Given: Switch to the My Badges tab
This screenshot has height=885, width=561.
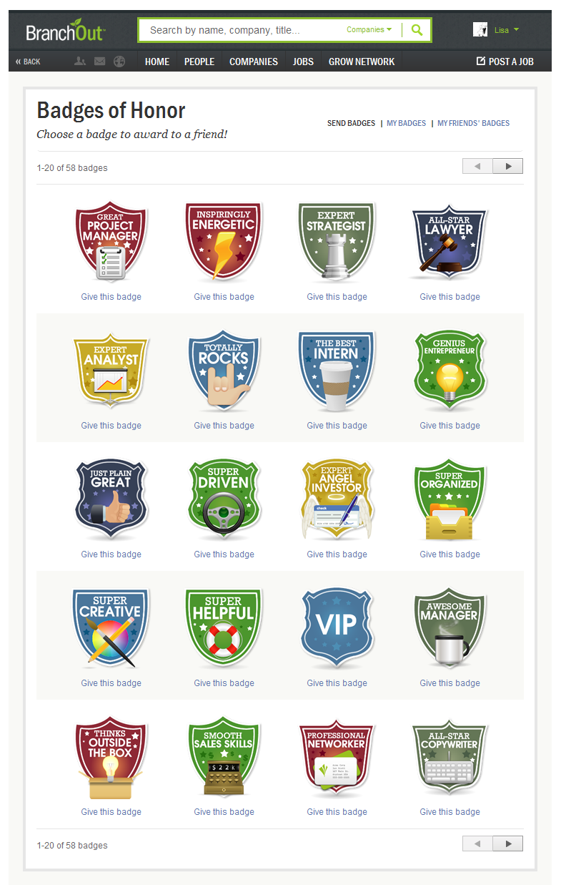Looking at the screenshot, I should click(x=406, y=123).
